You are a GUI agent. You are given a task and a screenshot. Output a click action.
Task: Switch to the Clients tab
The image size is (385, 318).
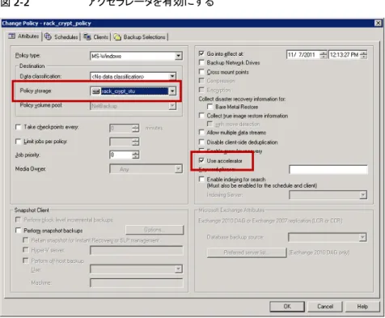pyautogui.click(x=96, y=37)
